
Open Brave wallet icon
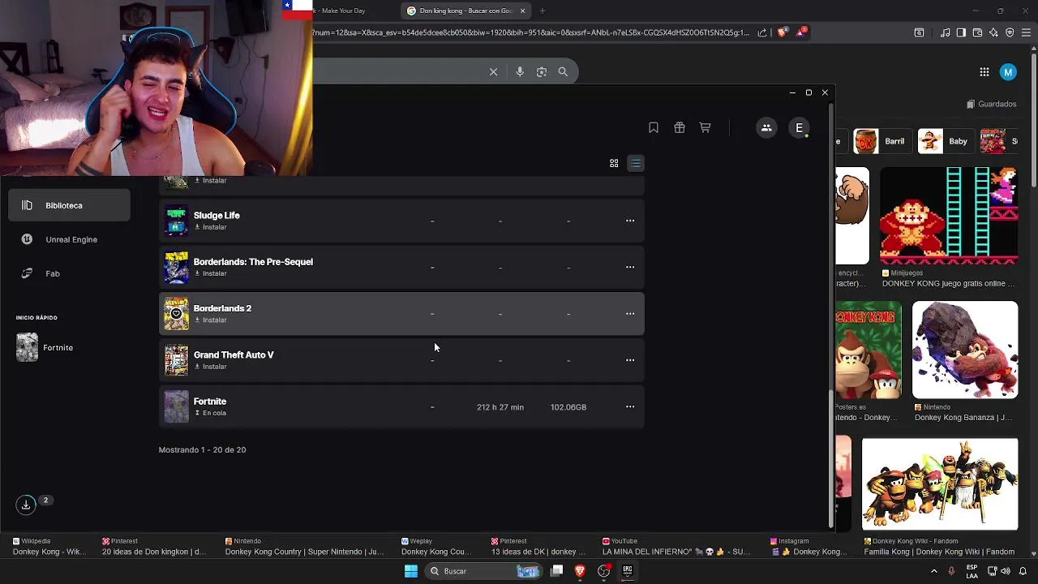click(x=977, y=32)
